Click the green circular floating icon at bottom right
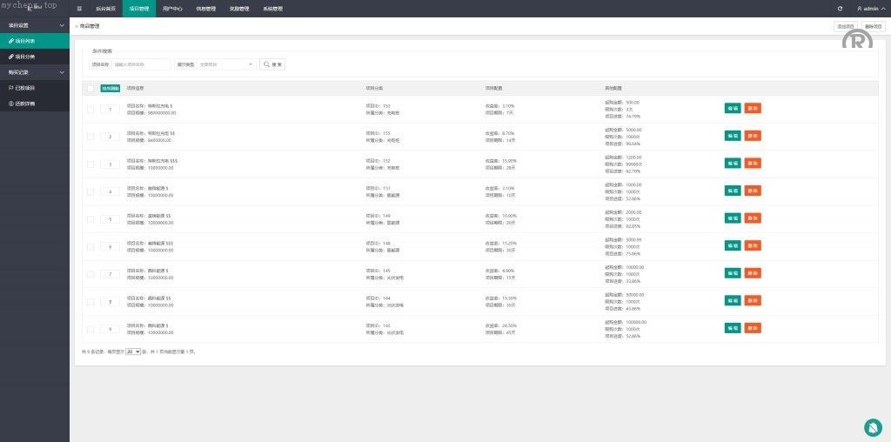The width and height of the screenshot is (891, 442). [x=873, y=426]
